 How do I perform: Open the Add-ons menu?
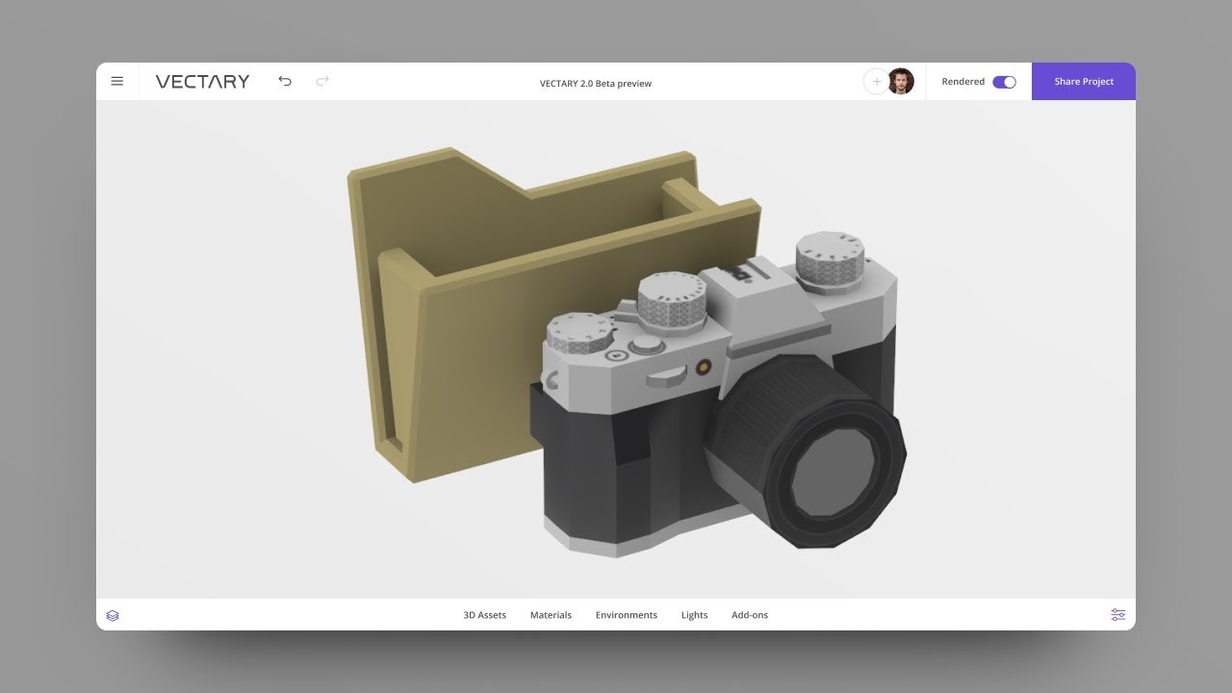click(750, 614)
